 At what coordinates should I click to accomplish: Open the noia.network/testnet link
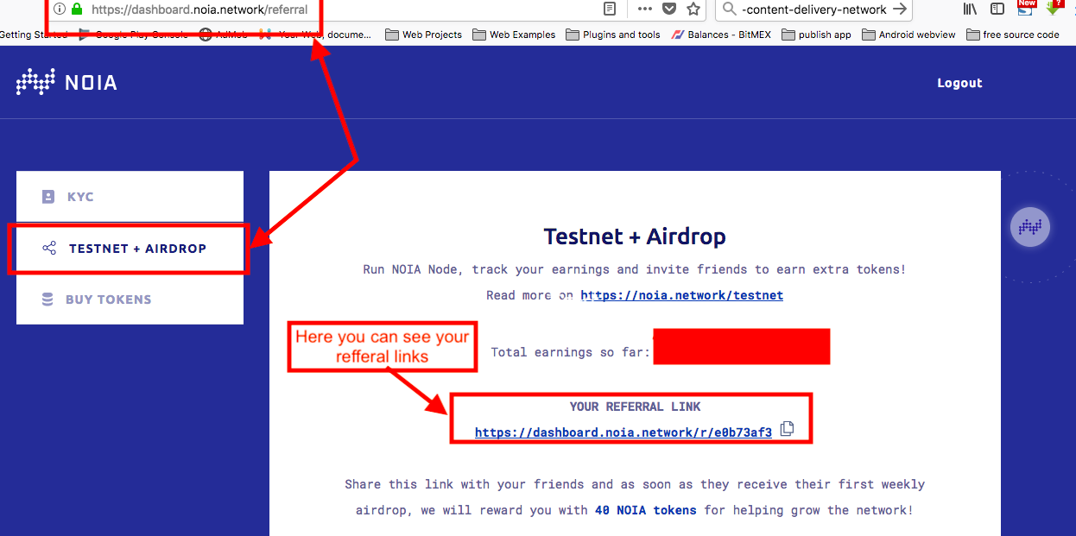click(682, 295)
